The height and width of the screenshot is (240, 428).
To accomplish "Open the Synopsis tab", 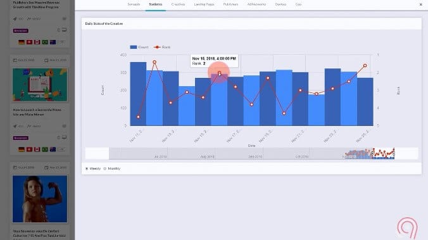I will coord(134,4).
